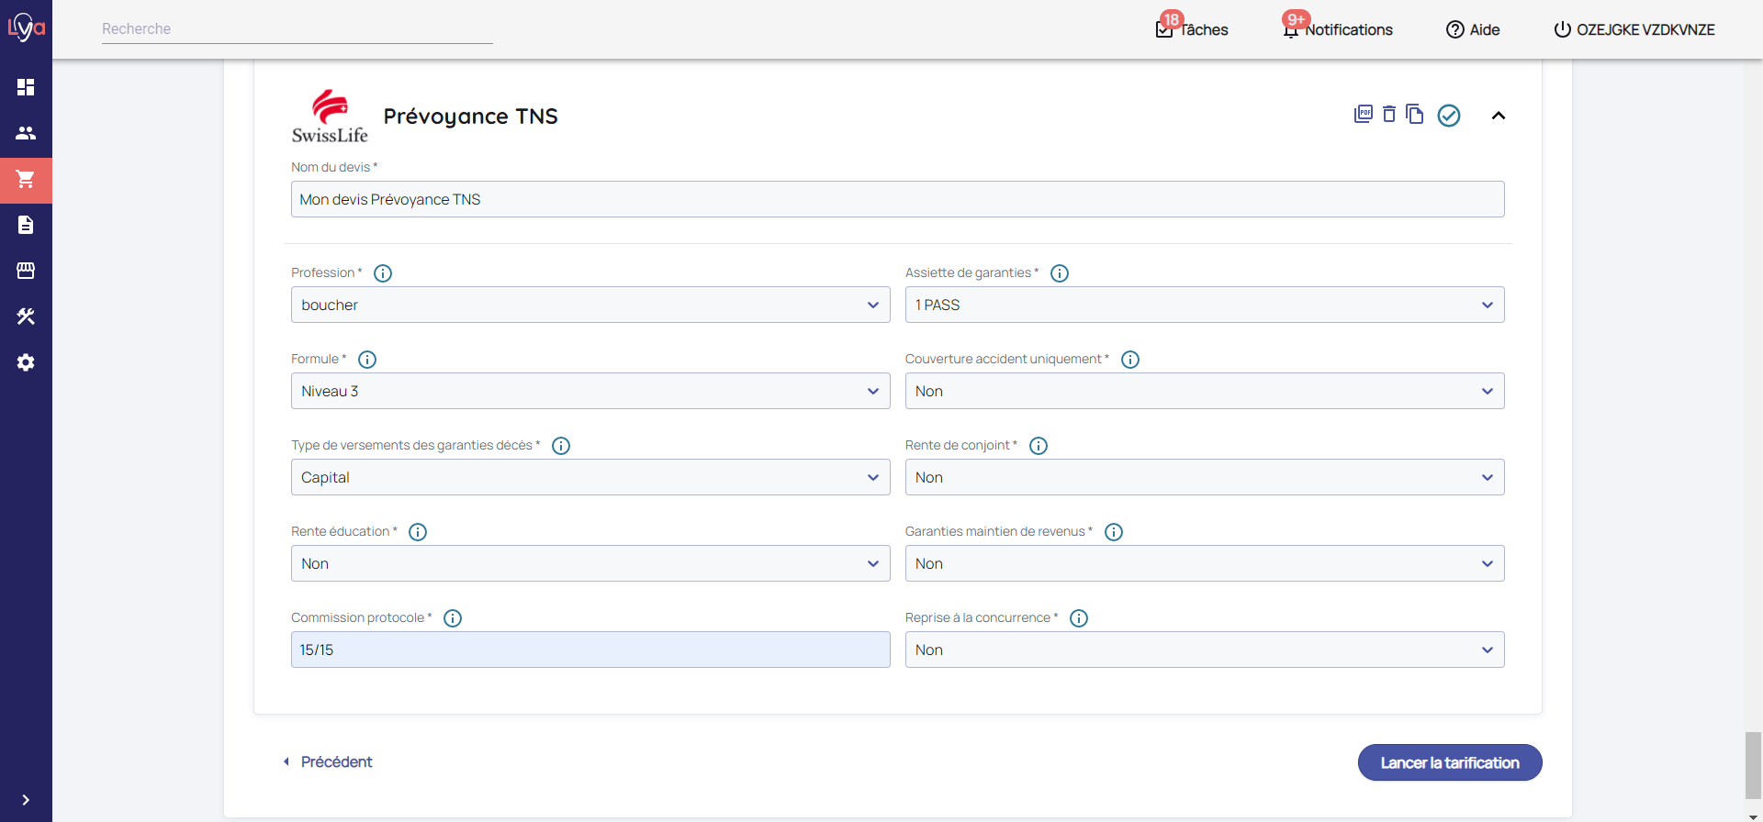Open the shopping cart sidebar icon

(26, 180)
